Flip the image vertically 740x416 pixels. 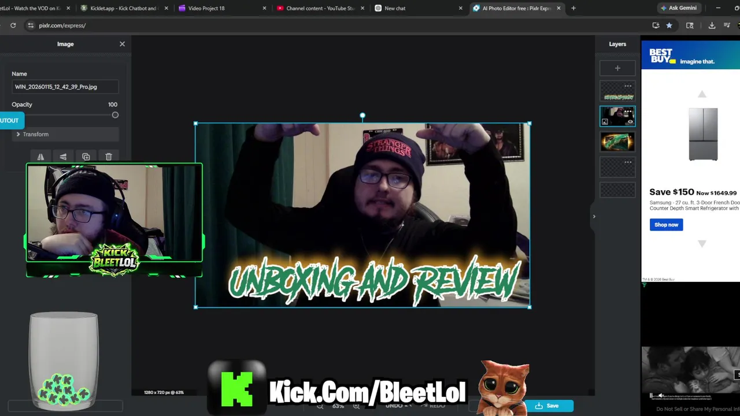click(63, 157)
